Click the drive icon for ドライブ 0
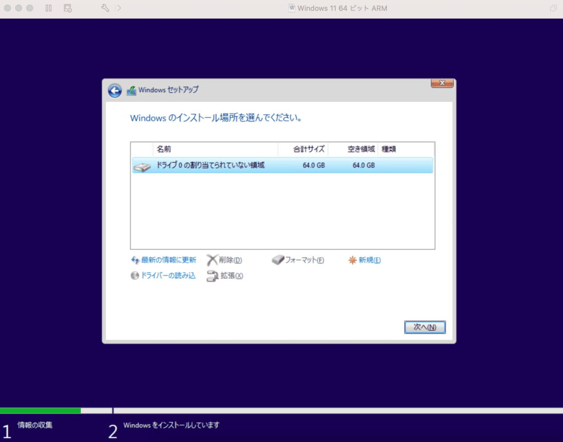This screenshot has width=563, height=442. (142, 167)
